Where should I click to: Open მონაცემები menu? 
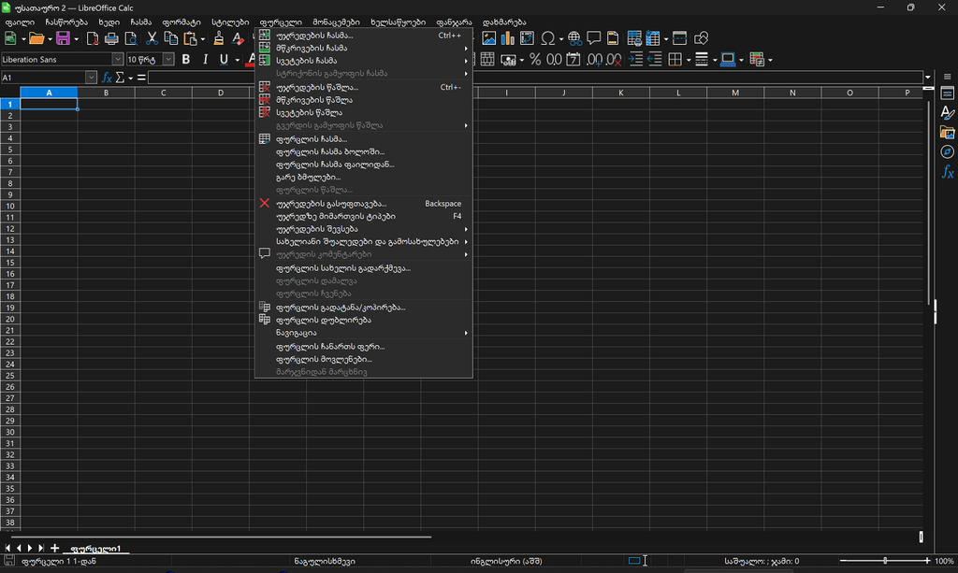336,22
